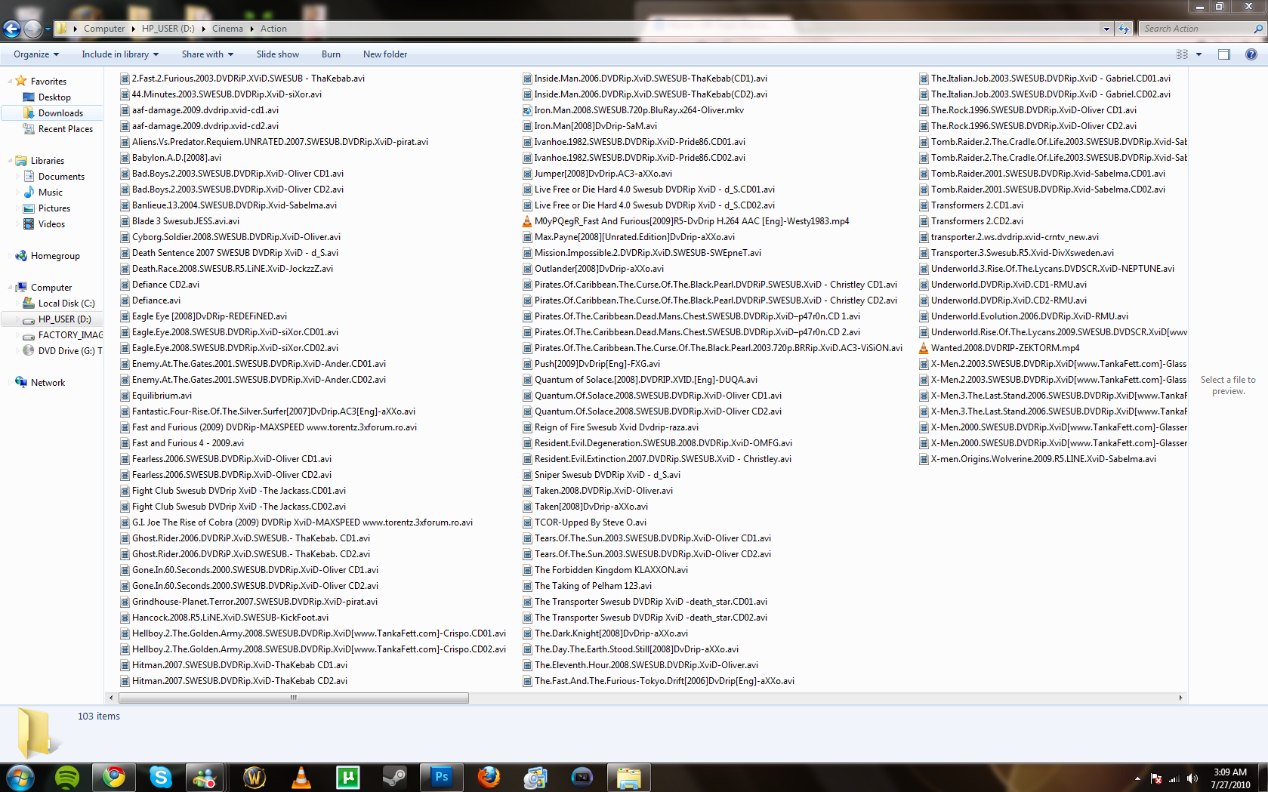Screen dimensions: 1268x792
Task: Select Favorites in the navigation pane
Action: pos(48,82)
